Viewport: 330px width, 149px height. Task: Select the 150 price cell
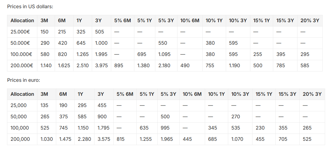[44, 32]
